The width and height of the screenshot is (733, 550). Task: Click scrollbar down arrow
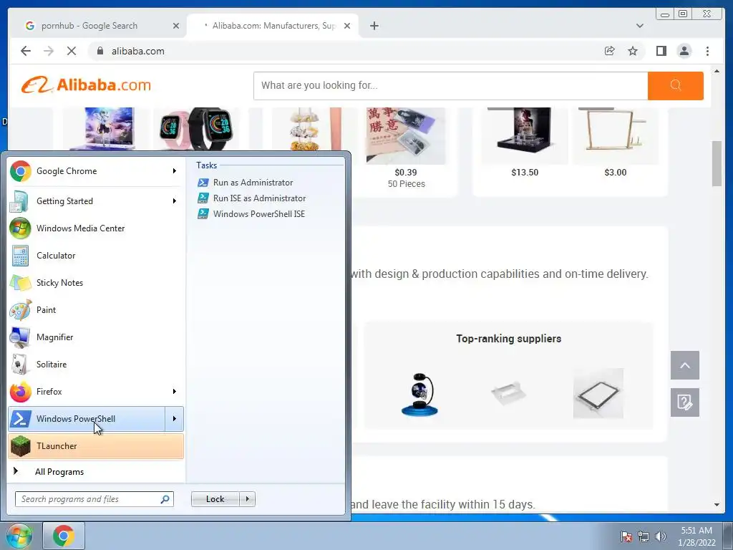(x=717, y=505)
